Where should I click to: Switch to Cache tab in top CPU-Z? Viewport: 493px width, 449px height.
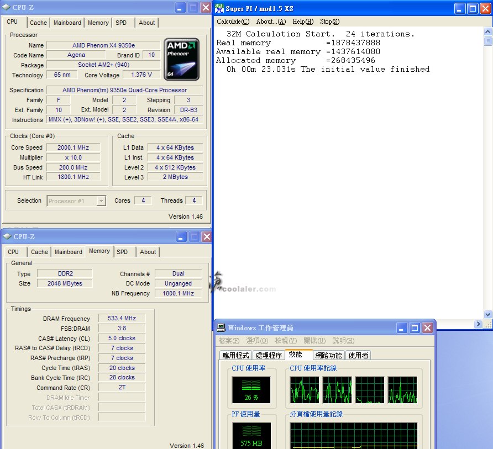pyautogui.click(x=38, y=23)
